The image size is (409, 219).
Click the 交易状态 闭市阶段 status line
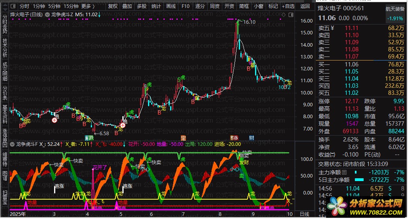point(353,164)
